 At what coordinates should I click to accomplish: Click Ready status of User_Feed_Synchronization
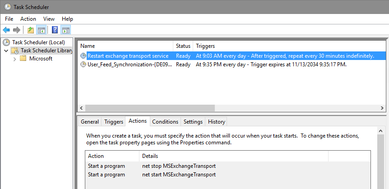click(183, 65)
